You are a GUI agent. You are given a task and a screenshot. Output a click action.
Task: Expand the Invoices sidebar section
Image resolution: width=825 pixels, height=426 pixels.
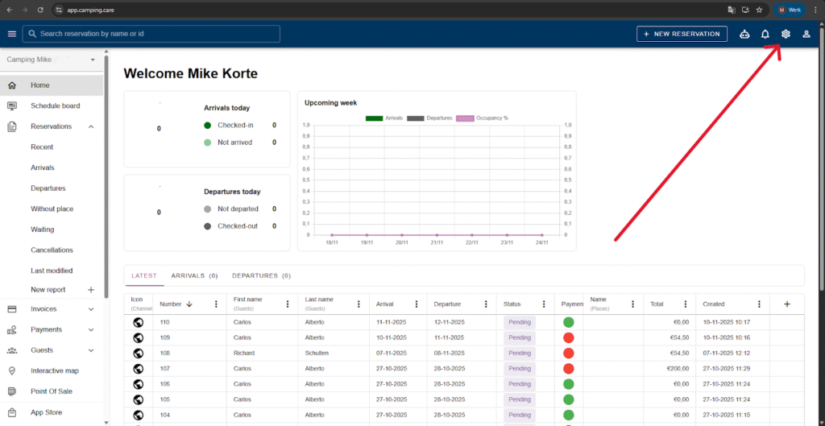(91, 309)
